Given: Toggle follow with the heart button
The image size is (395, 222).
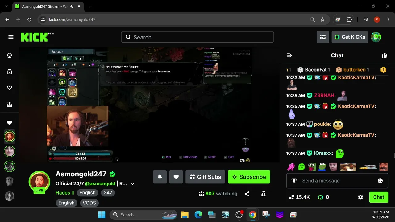Looking at the screenshot, I should click(176, 177).
